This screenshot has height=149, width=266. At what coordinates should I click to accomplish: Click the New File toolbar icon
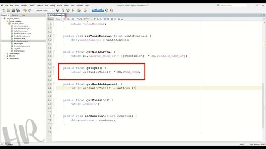[4, 10]
